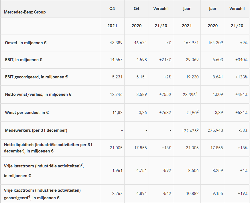Click the 14.557 Q4 EBIT value
250x203 pixels.
coord(116,60)
